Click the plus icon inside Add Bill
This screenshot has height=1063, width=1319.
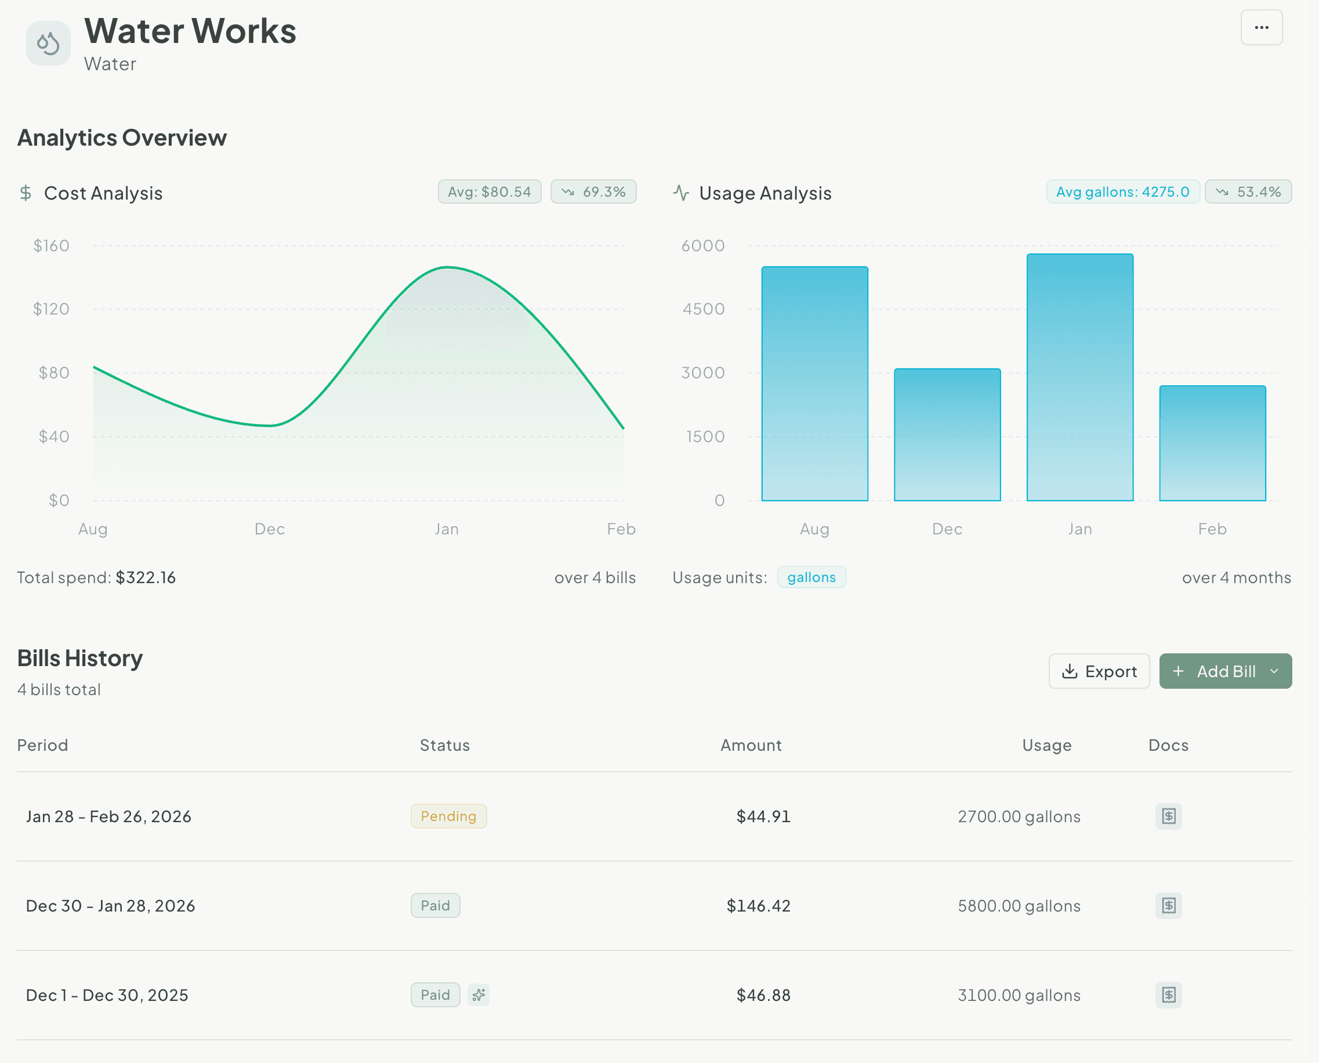tap(1178, 671)
